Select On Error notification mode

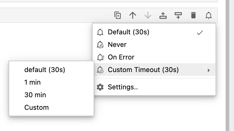tap(121, 57)
